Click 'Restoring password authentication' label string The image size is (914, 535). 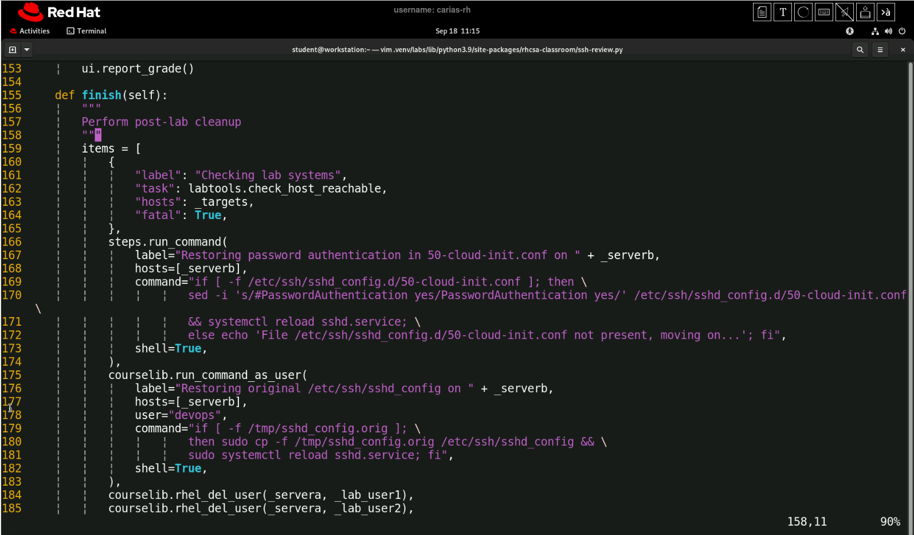pos(291,255)
